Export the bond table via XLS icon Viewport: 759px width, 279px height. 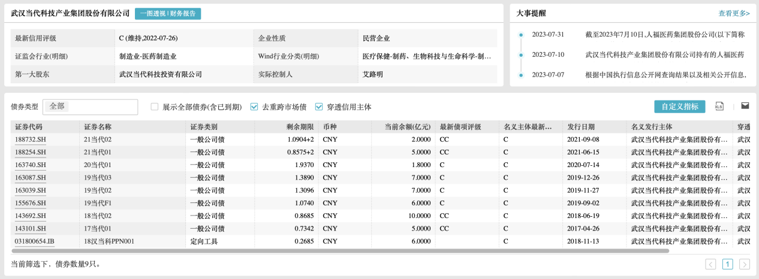pyautogui.click(x=719, y=107)
